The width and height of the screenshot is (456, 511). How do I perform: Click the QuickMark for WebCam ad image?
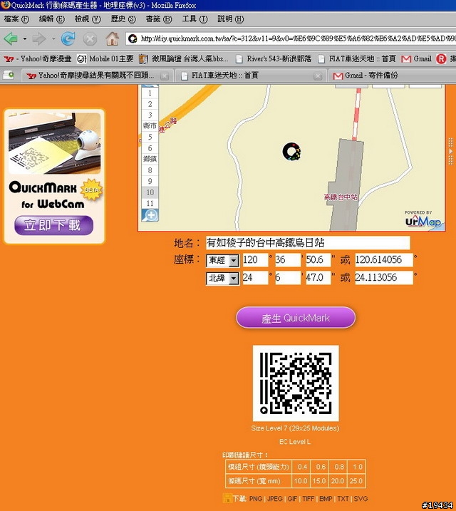54,143
